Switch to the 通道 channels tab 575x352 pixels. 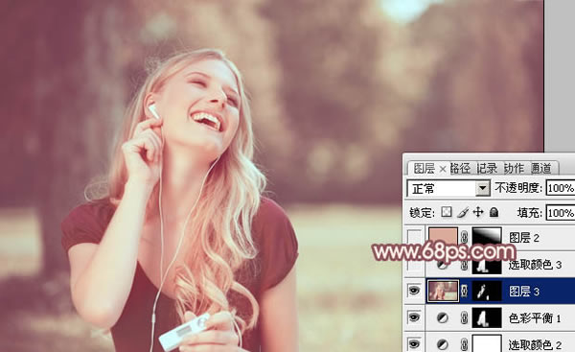(x=541, y=169)
